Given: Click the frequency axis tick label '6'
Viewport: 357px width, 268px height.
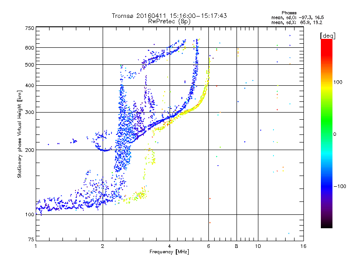Looking at the screenshot, I should 208,246.
